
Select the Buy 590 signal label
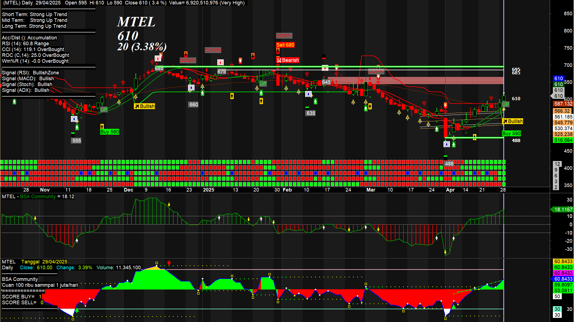(x=511, y=134)
